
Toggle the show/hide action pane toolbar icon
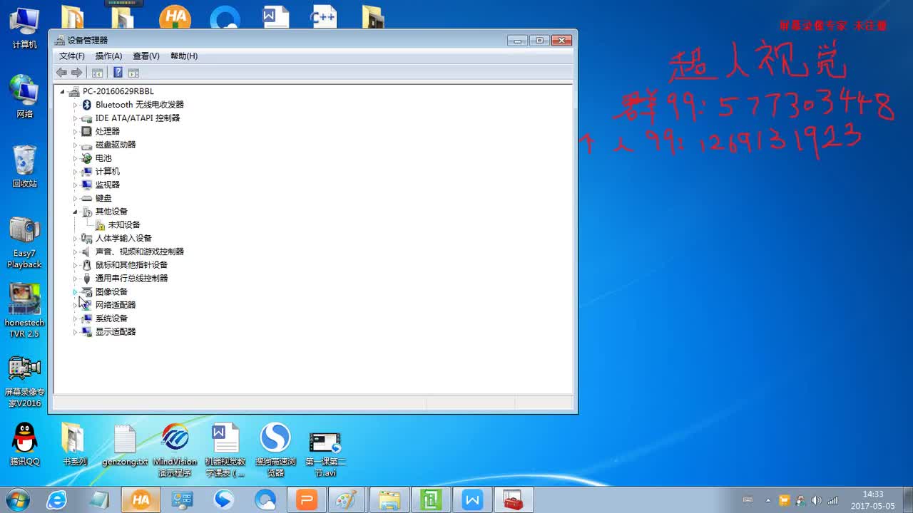click(x=133, y=73)
